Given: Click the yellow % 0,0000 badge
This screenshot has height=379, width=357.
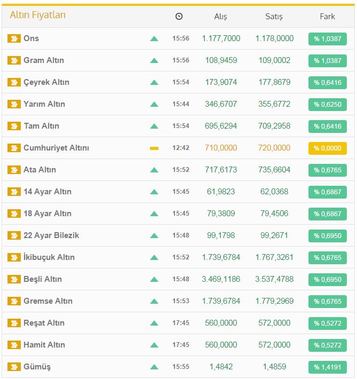Looking at the screenshot, I should [327, 148].
